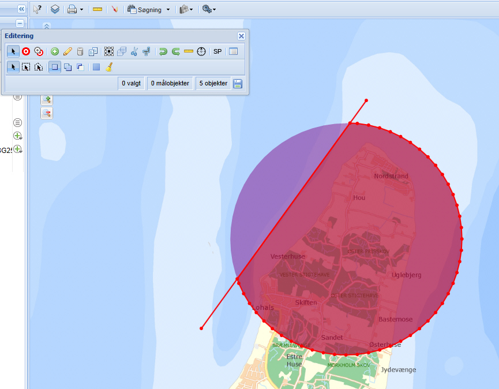Viewport: 499px width, 389px height.
Task: Click the measure ruler in top toolbar
Action: click(x=97, y=10)
